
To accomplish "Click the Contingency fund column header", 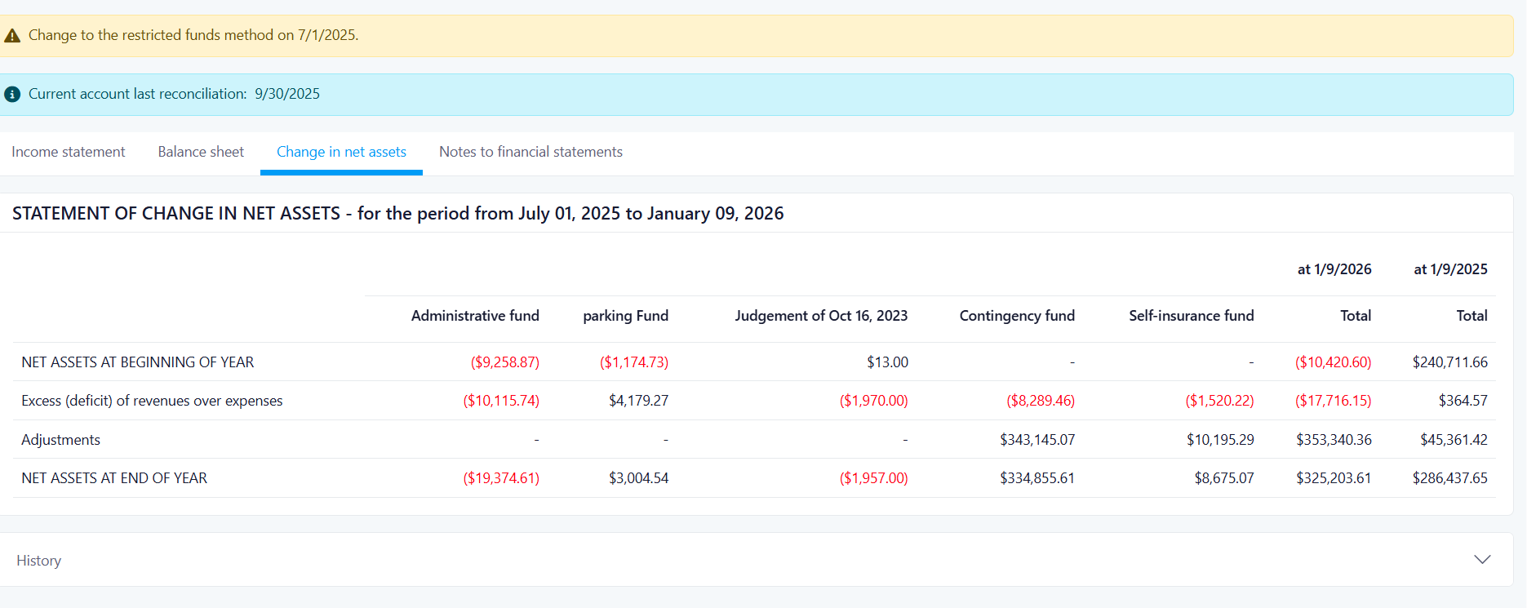I will click(x=1017, y=316).
